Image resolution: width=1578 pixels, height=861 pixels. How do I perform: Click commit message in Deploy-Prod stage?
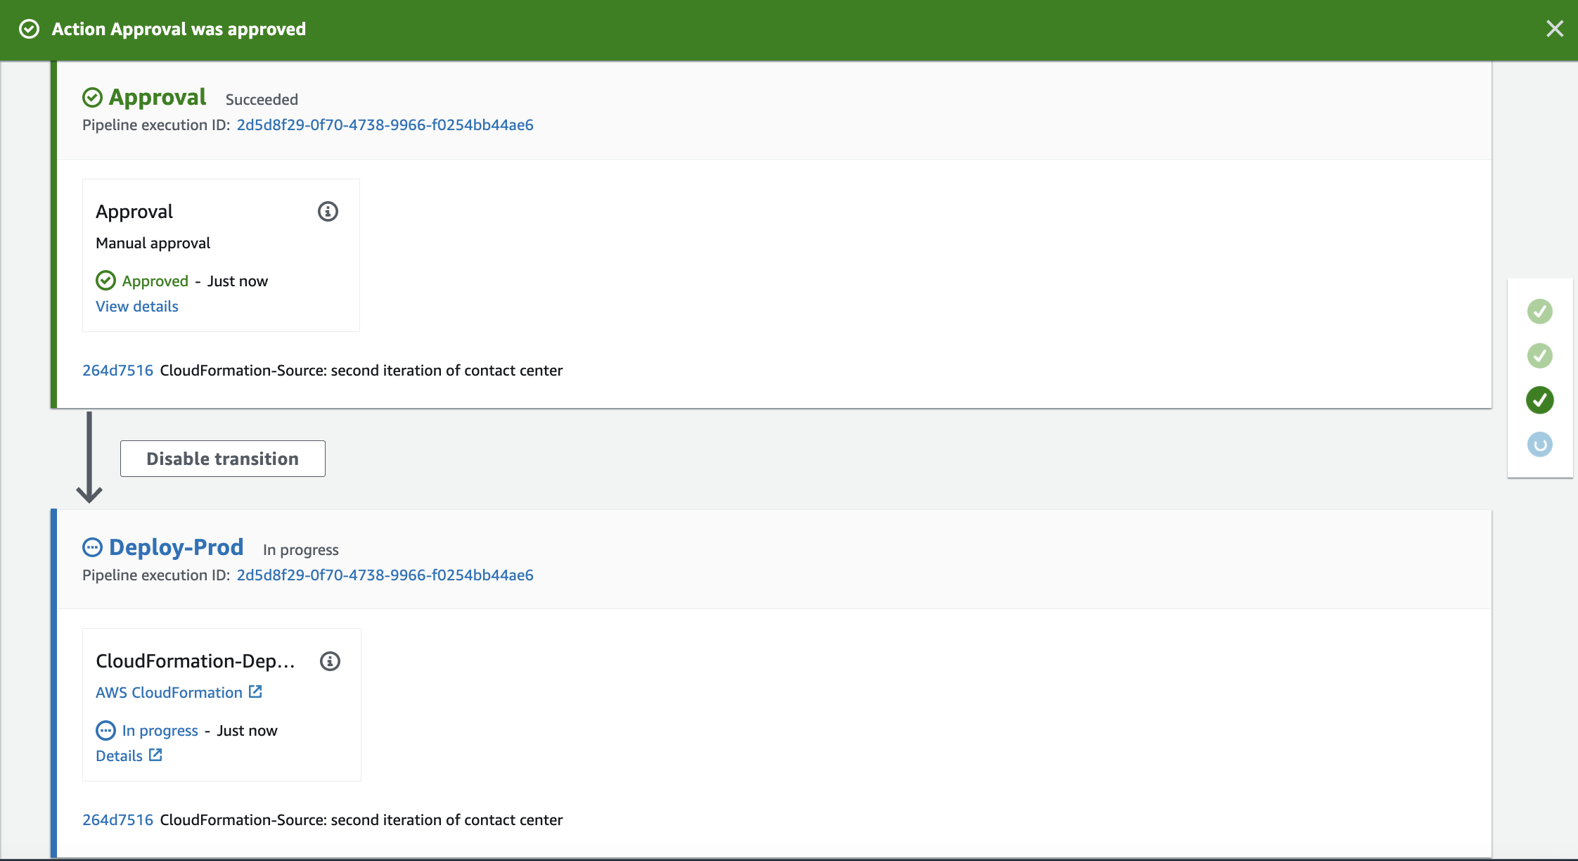point(361,819)
